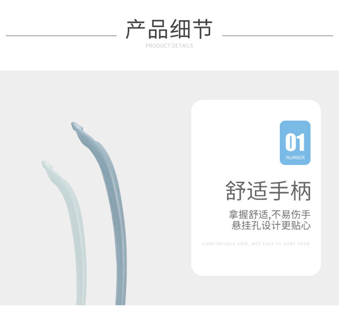Click the horizontal divider right of the title

[x=278, y=36]
